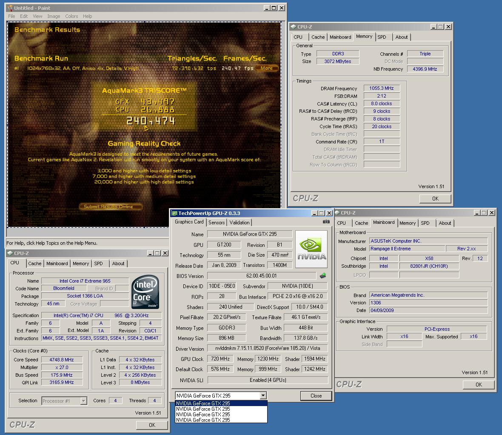Open the Processor #1 selection dropdown
The image size is (502, 435).
pos(83,401)
